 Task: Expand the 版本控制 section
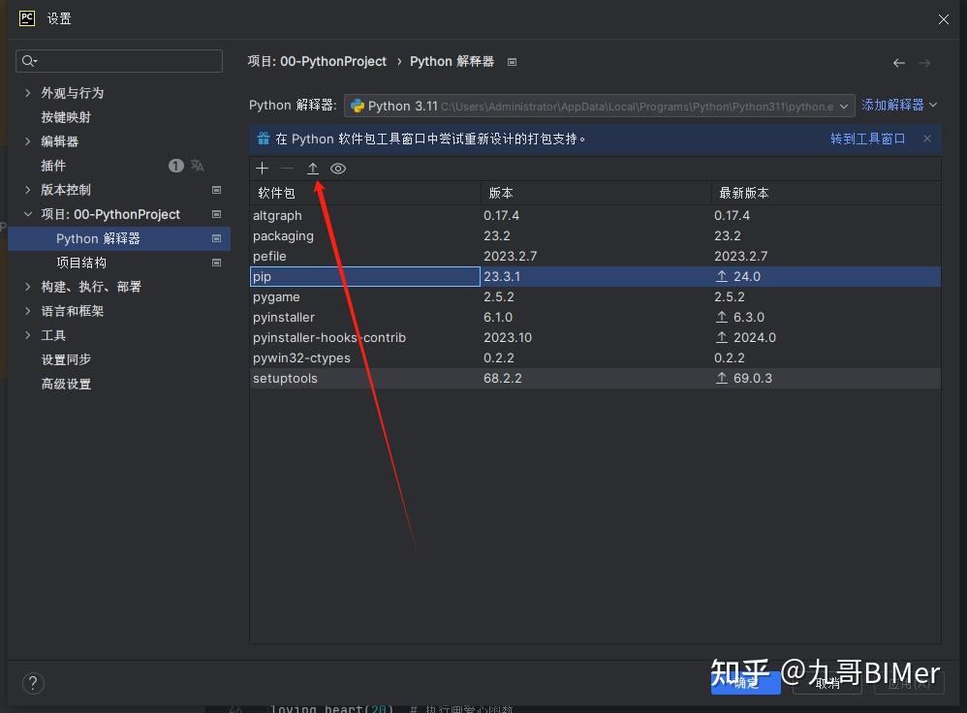coord(28,190)
